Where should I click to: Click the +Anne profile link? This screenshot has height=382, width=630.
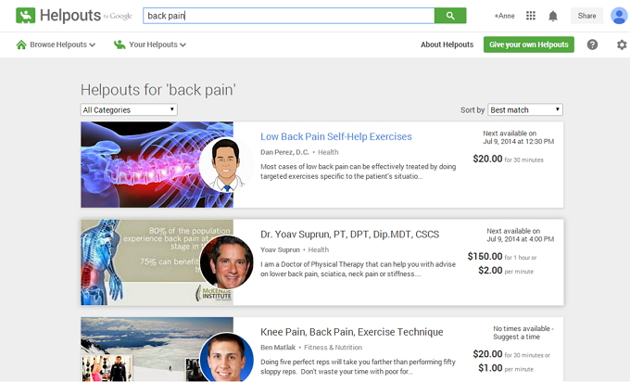504,16
